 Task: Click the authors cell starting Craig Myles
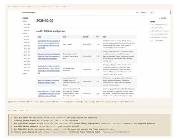71,56
